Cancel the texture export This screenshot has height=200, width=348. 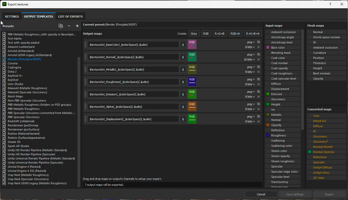tap(261, 194)
